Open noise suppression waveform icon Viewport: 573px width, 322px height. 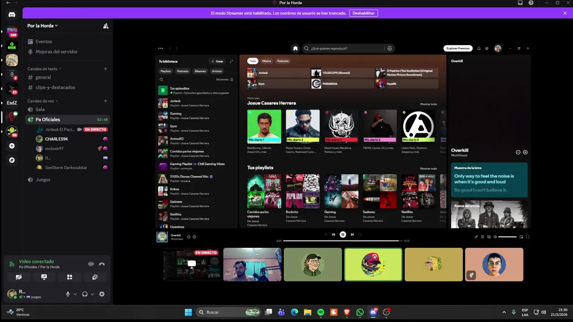91,264
